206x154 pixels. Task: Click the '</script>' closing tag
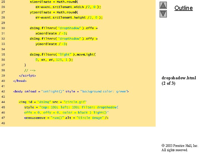point(27,76)
